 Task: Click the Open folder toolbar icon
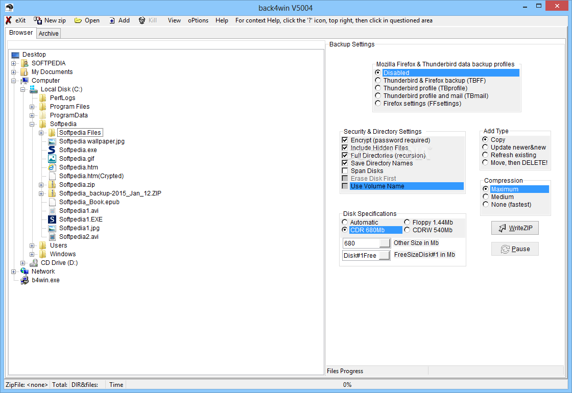tap(78, 20)
